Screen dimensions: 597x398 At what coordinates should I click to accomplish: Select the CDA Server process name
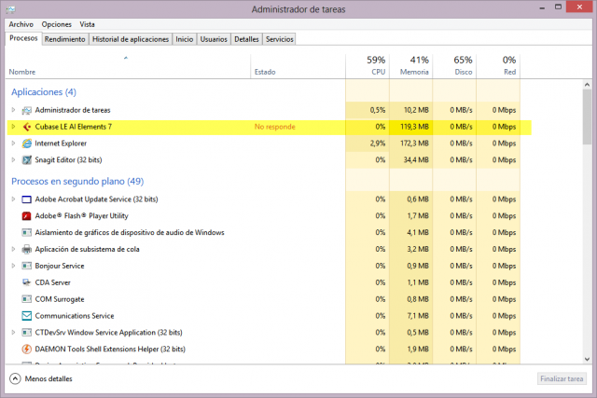coord(52,282)
